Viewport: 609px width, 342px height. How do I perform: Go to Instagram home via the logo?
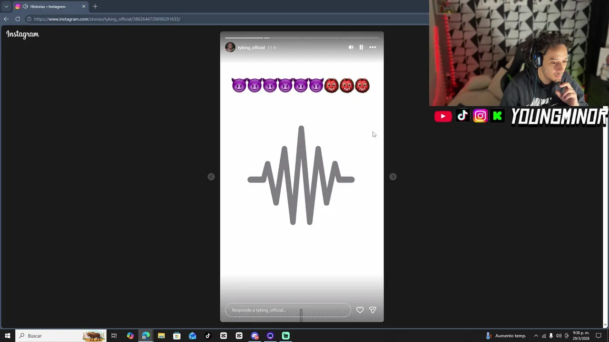point(22,34)
